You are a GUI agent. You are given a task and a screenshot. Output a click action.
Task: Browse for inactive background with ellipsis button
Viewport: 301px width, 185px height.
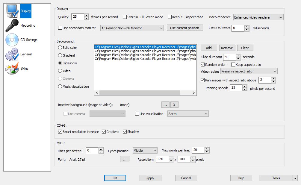pyautogui.click(x=165, y=105)
